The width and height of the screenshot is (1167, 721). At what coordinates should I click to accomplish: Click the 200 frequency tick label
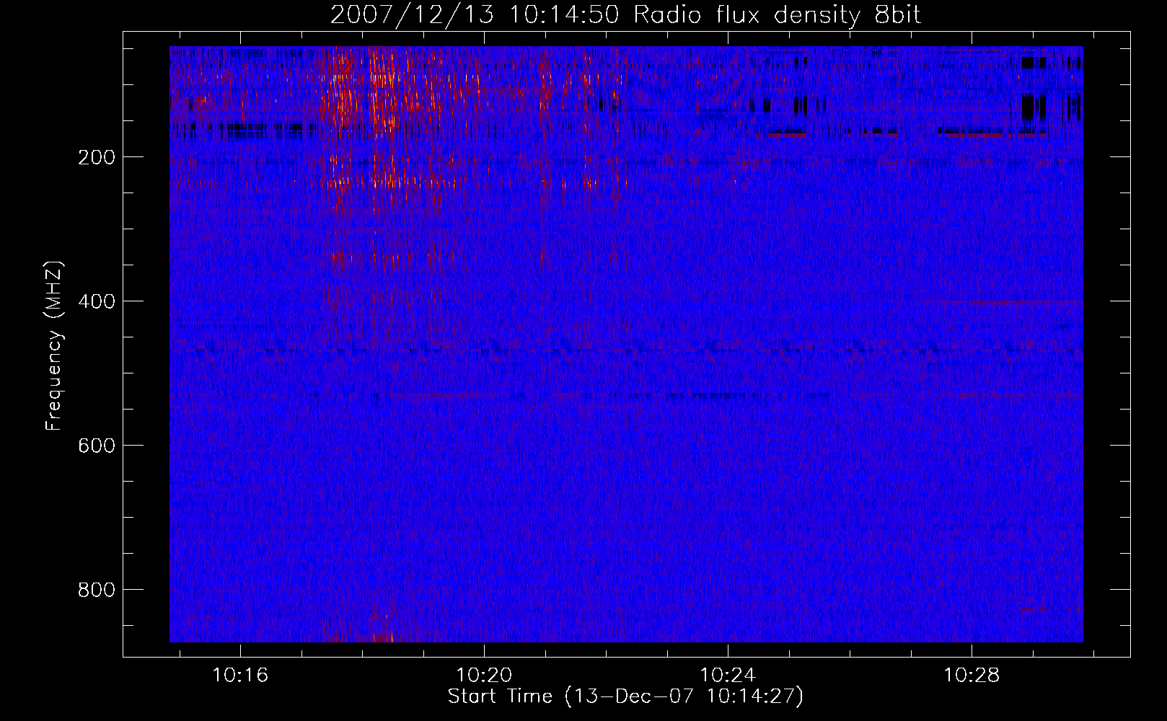97,157
